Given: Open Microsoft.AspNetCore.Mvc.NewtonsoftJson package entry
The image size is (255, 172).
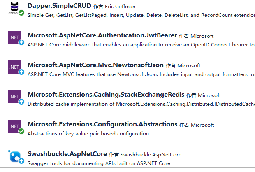Looking at the screenshot, I should (x=95, y=65).
